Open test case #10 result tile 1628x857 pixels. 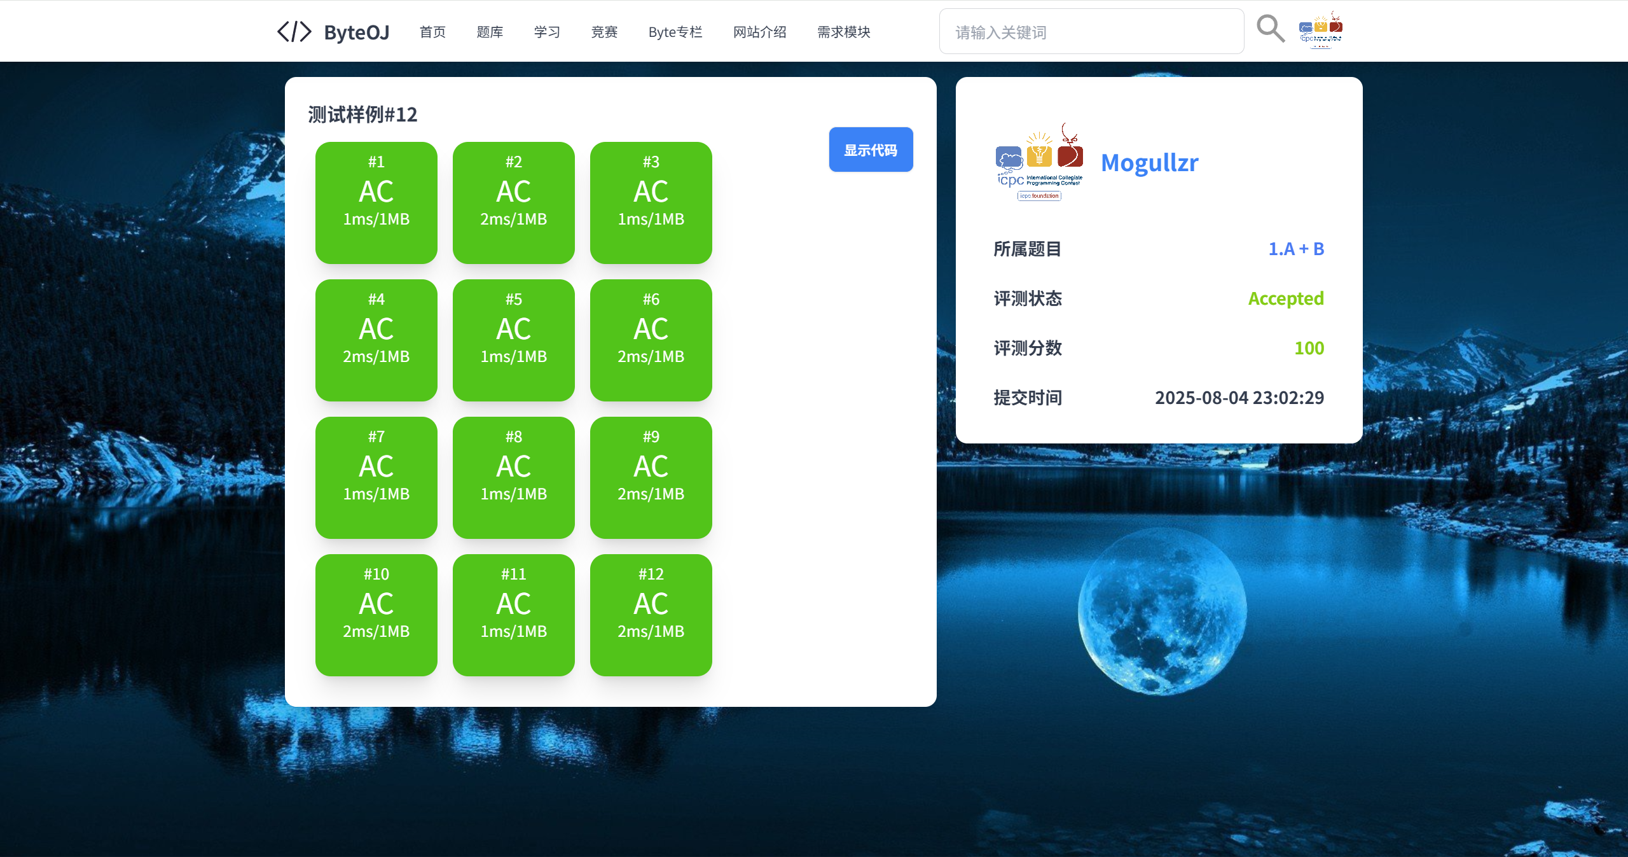(x=376, y=615)
